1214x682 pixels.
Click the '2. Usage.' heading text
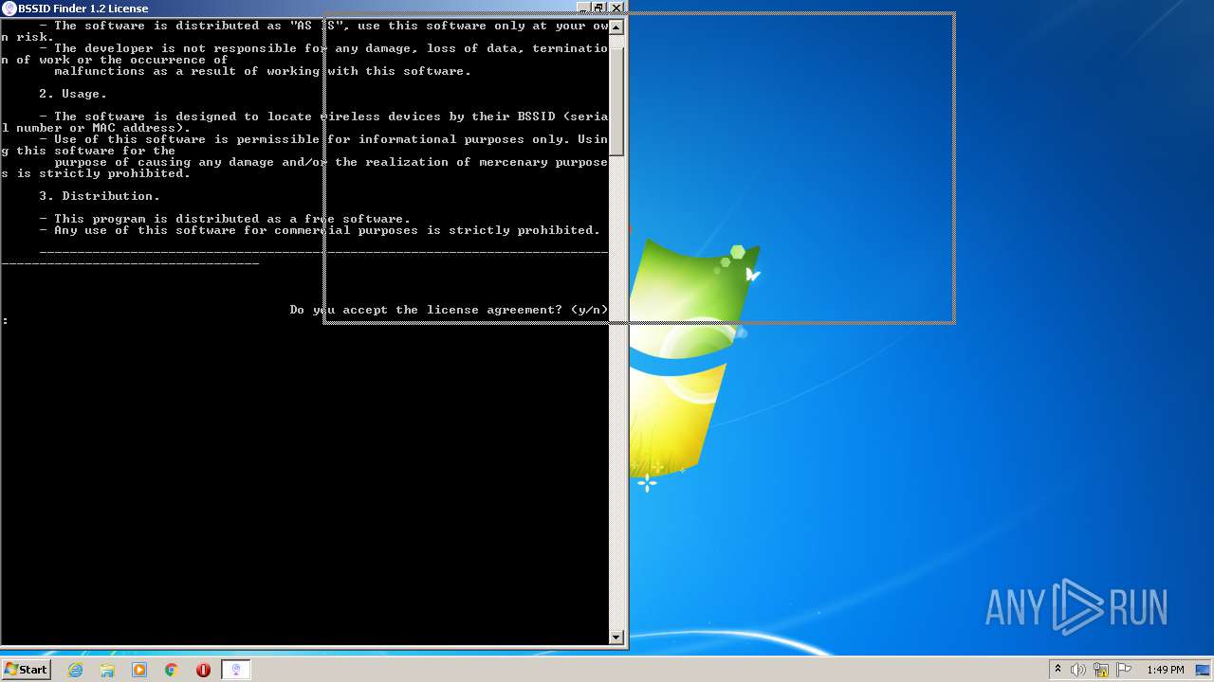coord(73,94)
